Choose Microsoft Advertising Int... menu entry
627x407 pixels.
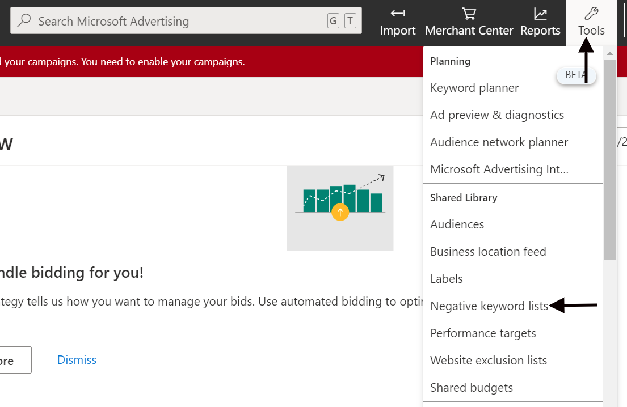click(499, 169)
